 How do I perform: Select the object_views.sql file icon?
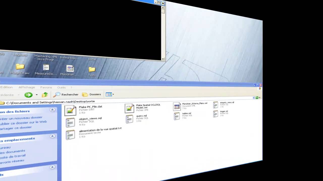tap(70, 122)
